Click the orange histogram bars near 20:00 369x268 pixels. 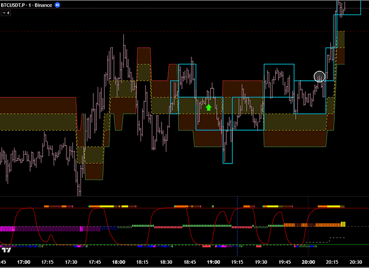click(x=311, y=225)
